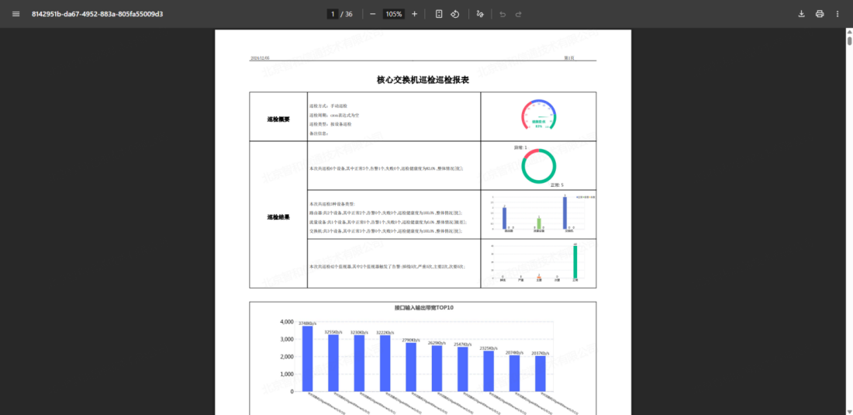Click the report title 核心交换机巡检巡检报表
The width and height of the screenshot is (853, 415).
[x=423, y=80]
